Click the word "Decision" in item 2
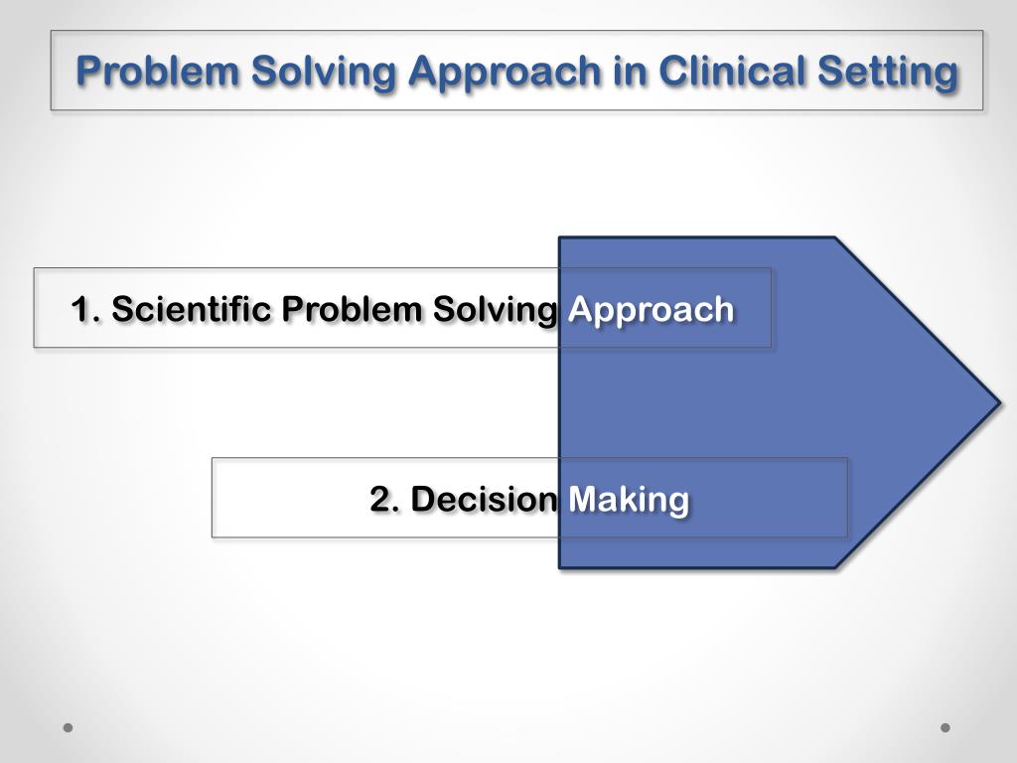 tap(484, 499)
